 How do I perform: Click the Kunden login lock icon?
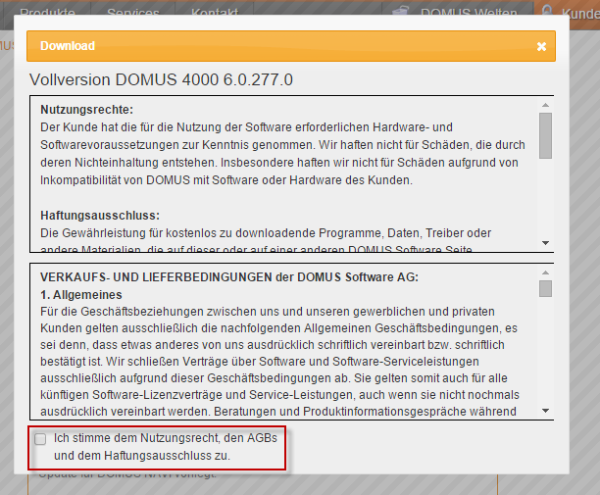point(547,10)
